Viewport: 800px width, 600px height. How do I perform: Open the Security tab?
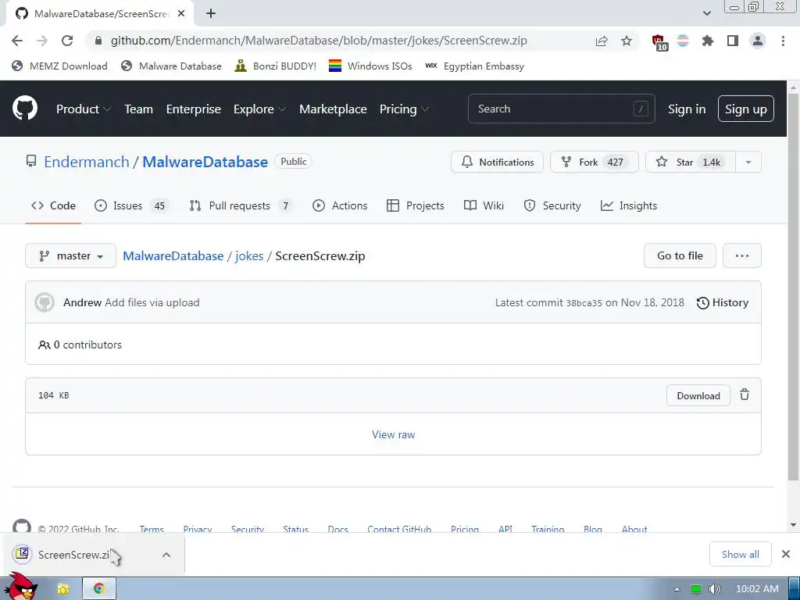coord(552,205)
